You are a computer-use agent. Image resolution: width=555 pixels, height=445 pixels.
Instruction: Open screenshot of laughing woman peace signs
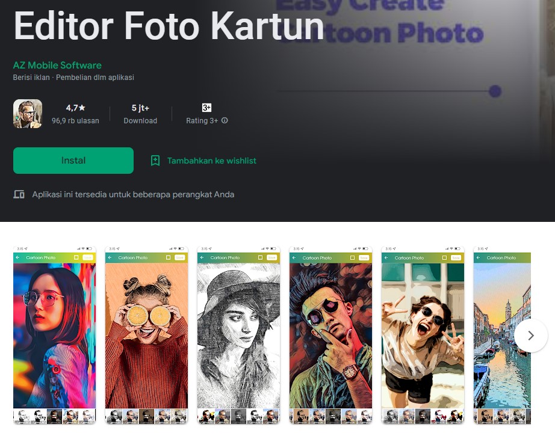point(423,334)
